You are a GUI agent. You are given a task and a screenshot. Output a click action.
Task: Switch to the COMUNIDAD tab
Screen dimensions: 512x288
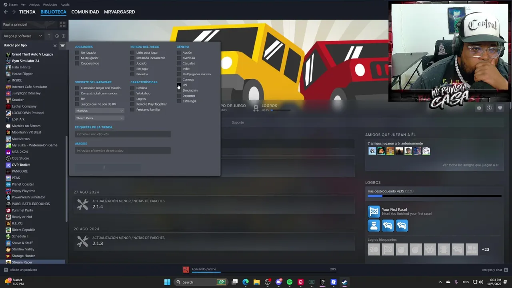[85, 12]
